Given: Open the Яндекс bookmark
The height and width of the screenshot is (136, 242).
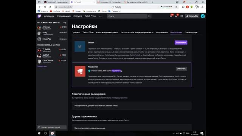Looking at the screenshot, I should (x=76, y=11).
